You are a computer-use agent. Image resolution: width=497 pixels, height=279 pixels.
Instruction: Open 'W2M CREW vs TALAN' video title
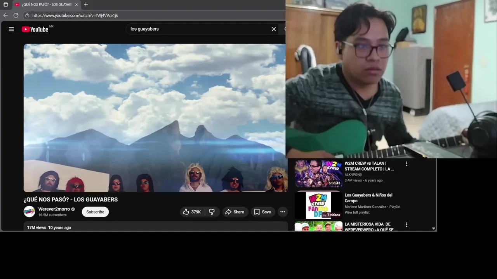pyautogui.click(x=369, y=166)
